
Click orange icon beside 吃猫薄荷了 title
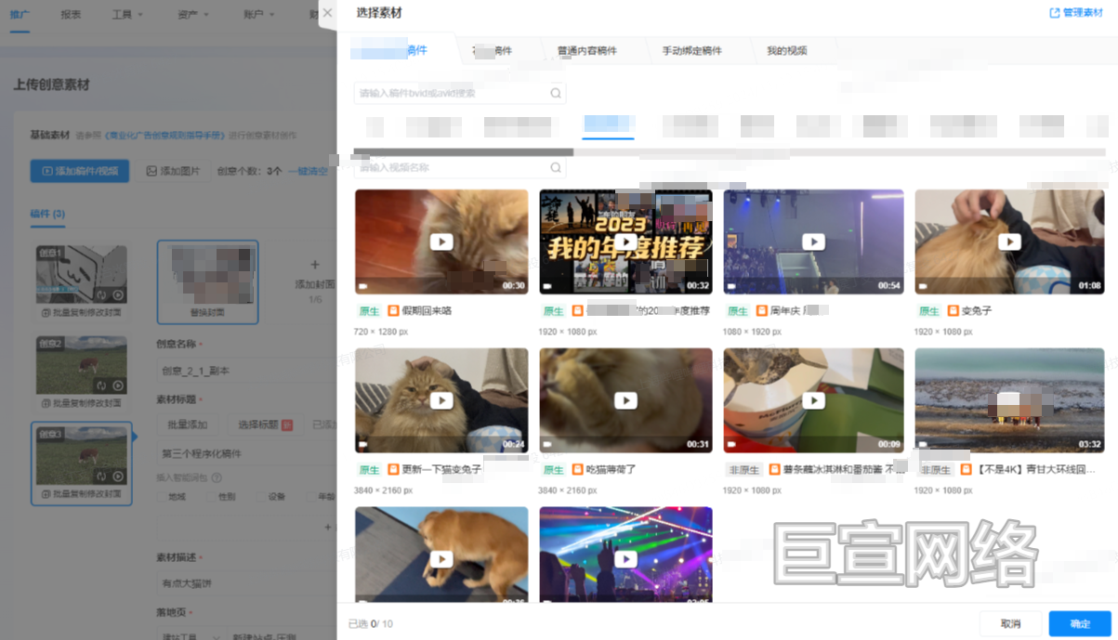point(577,470)
